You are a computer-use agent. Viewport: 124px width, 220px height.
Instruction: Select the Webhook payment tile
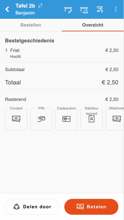(115, 119)
